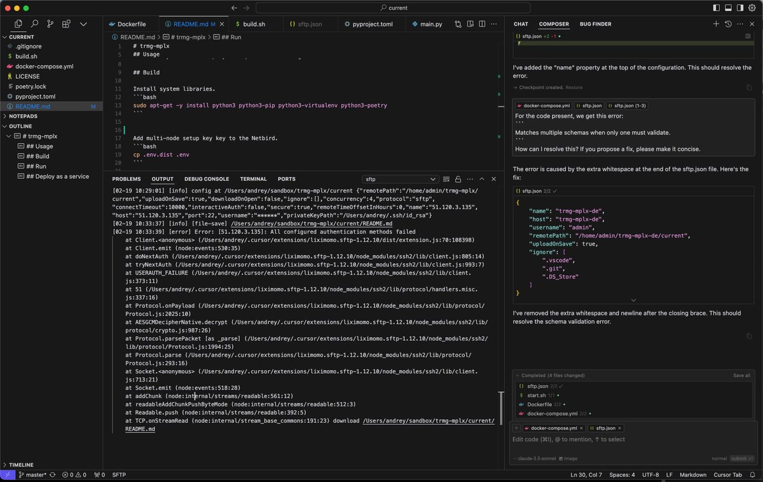Go forward using the navigation arrow
Screen dimensions: 763x482
coord(247,8)
